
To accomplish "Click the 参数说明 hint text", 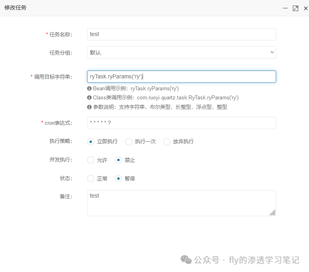I will [160, 107].
